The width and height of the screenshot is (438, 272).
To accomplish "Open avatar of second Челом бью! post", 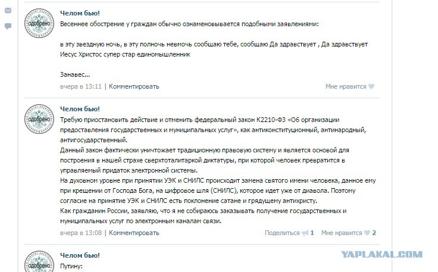I will (x=39, y=119).
